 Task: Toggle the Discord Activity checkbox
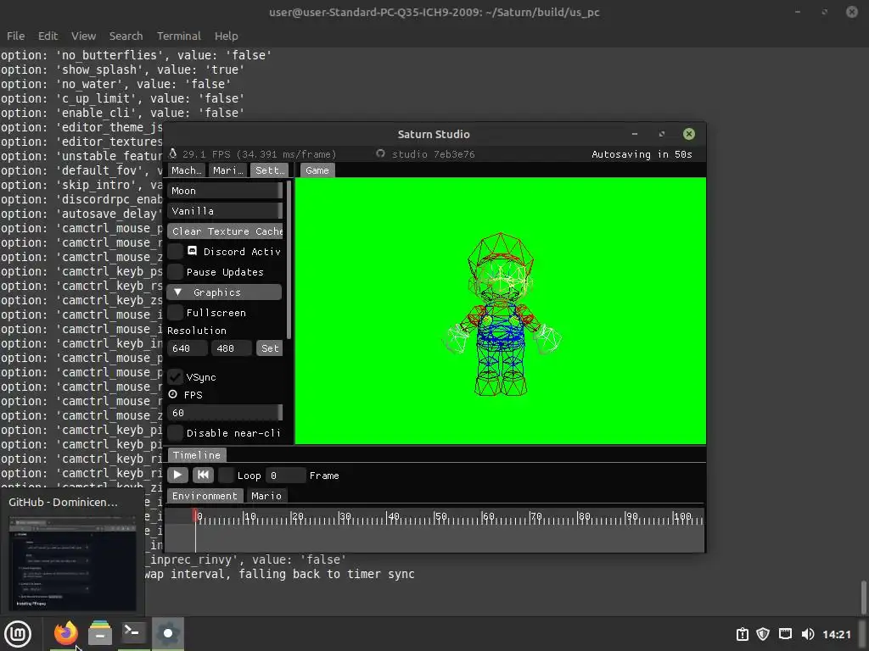tap(175, 251)
